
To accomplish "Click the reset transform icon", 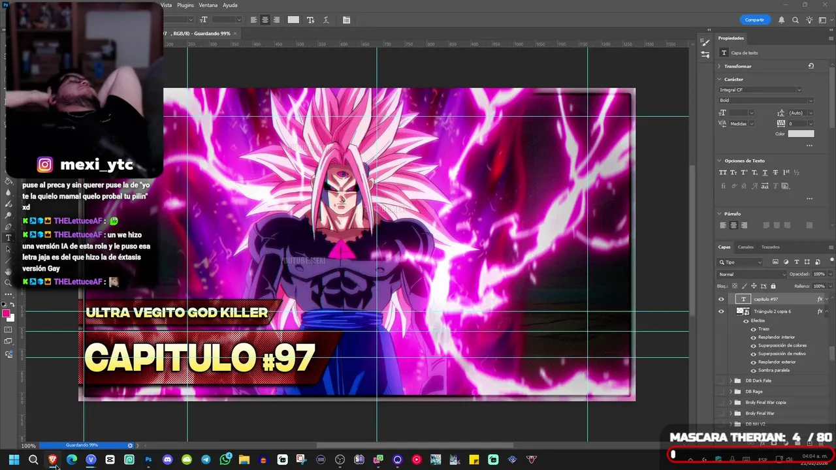I will click(x=811, y=66).
